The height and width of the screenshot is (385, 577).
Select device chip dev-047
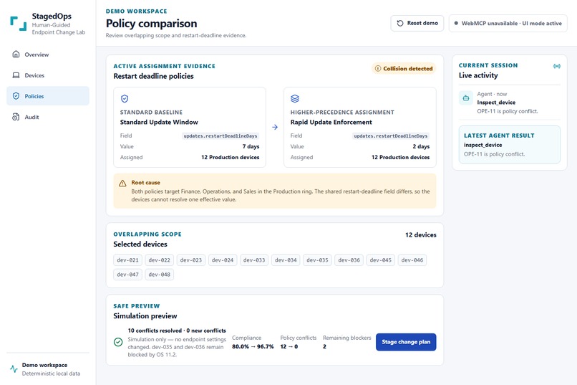(x=127, y=275)
